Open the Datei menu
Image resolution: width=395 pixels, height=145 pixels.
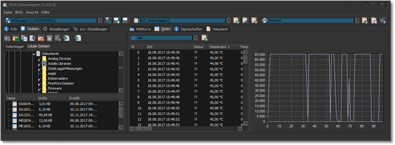click(8, 12)
